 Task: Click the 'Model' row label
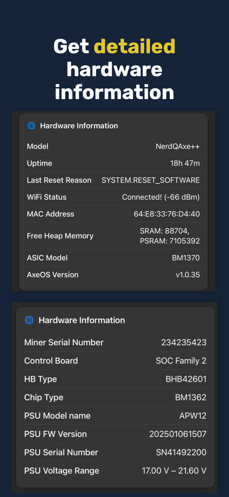point(37,147)
